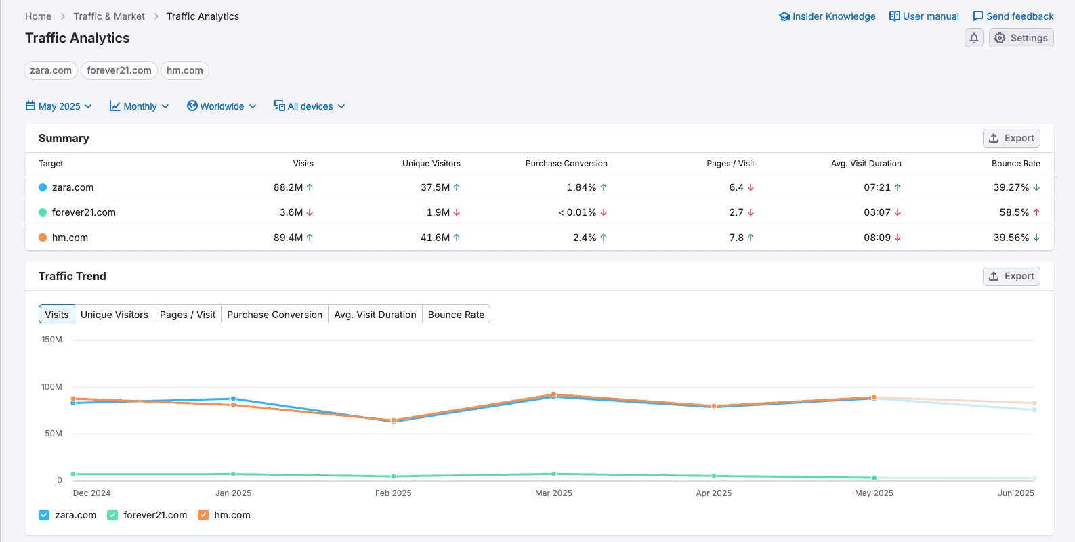Uncheck zara.com in the chart legend
The width and height of the screenshot is (1075, 542).
[44, 515]
